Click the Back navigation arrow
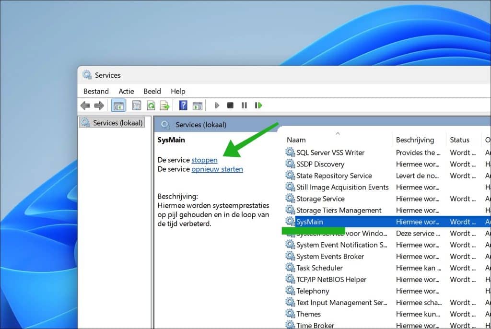 coord(85,106)
